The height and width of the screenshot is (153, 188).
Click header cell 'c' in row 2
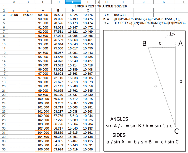click(x=14, y=11)
